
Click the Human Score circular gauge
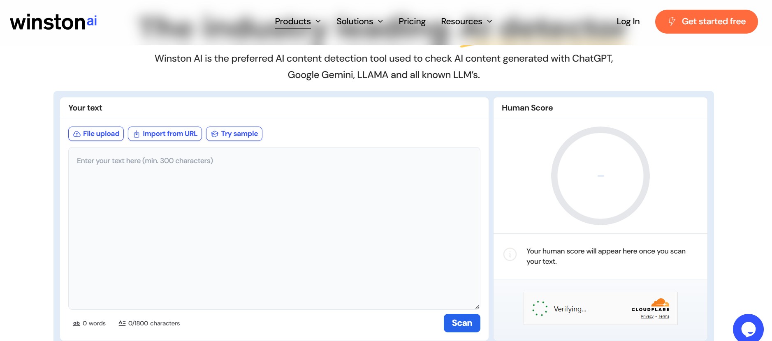pos(600,176)
